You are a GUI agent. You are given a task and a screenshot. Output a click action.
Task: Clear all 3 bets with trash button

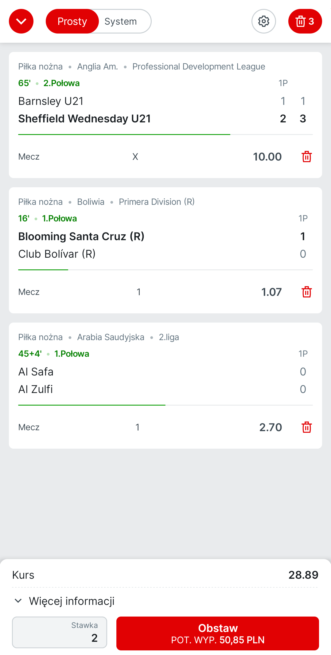pos(305,21)
